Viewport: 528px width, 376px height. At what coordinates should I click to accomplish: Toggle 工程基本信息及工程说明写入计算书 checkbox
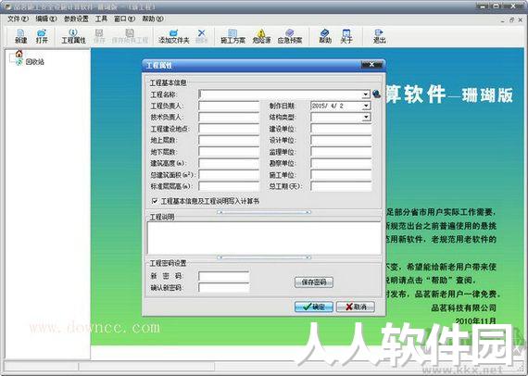point(155,201)
